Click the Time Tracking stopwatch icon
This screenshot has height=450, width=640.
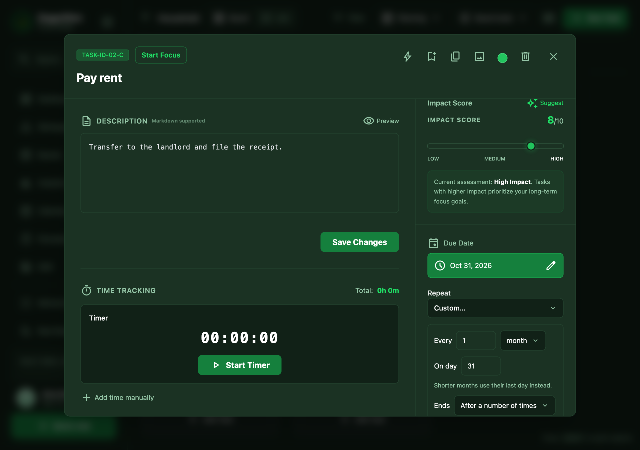pyautogui.click(x=86, y=290)
